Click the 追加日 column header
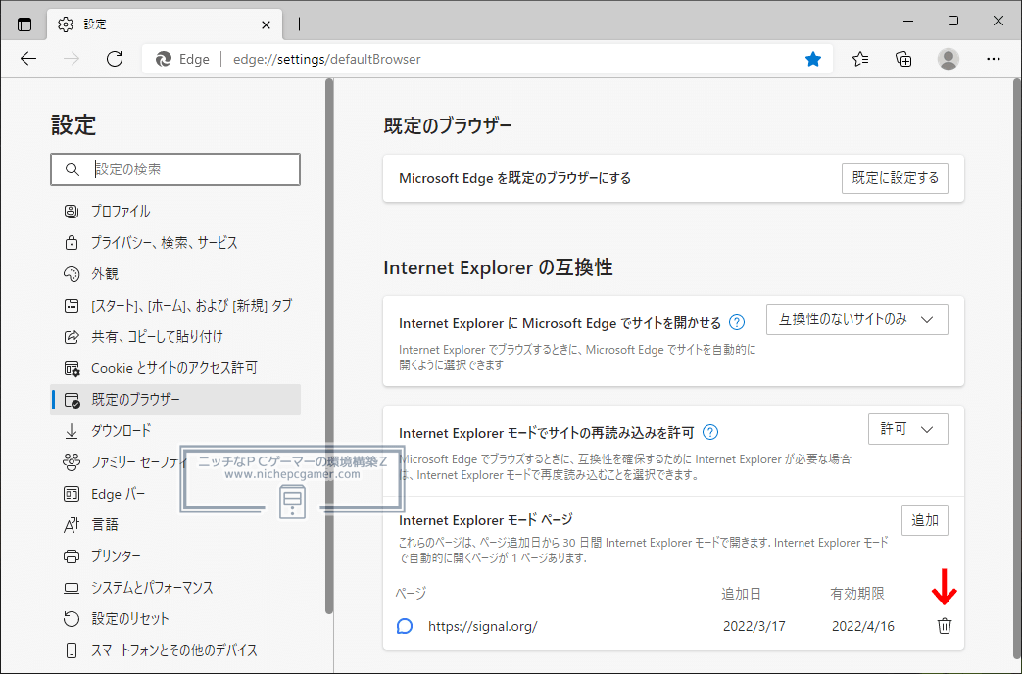This screenshot has height=674, width=1022. (741, 593)
